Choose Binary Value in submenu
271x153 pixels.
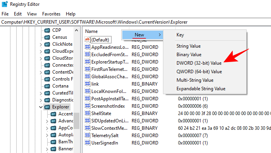coord(205,55)
